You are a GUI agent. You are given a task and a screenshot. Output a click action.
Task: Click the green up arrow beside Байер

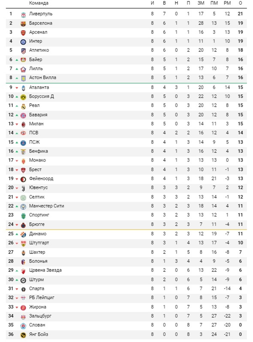(17, 60)
